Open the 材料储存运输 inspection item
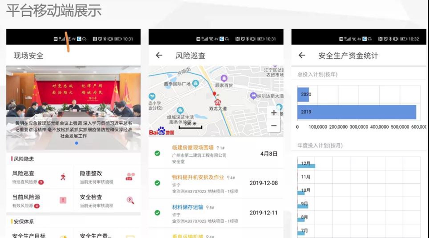The height and width of the screenshot is (238, 429). [187, 207]
